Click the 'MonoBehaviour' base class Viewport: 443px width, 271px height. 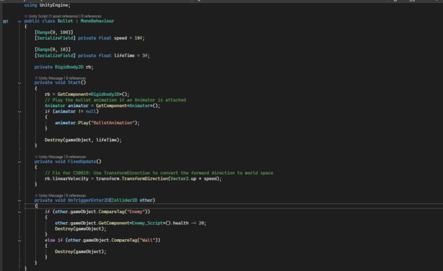tap(97, 21)
